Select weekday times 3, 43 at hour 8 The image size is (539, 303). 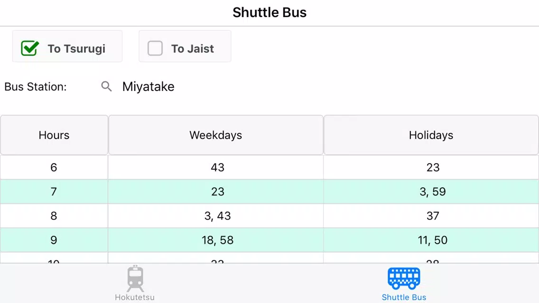click(x=215, y=216)
